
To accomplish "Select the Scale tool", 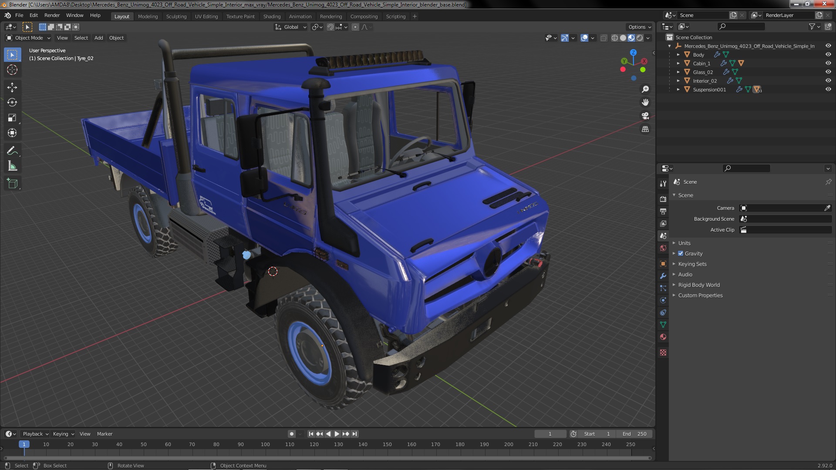I will pyautogui.click(x=12, y=117).
